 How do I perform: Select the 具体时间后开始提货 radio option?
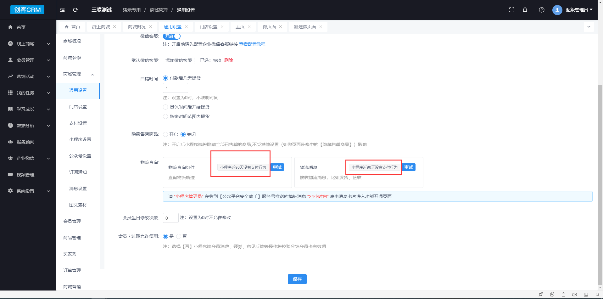click(165, 107)
